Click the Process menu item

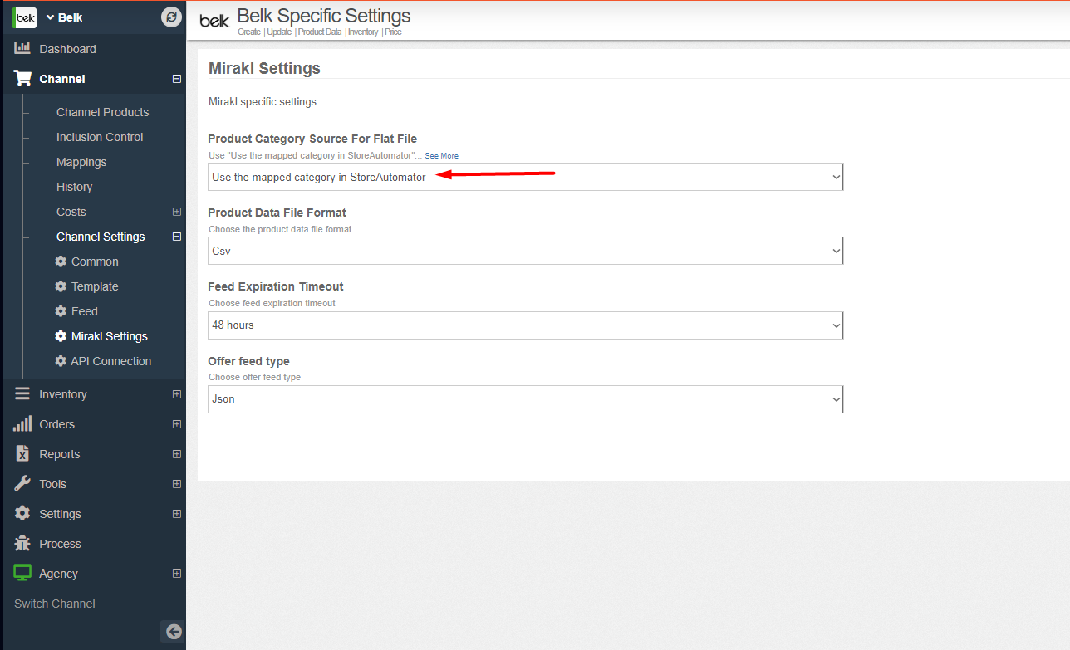[60, 544]
